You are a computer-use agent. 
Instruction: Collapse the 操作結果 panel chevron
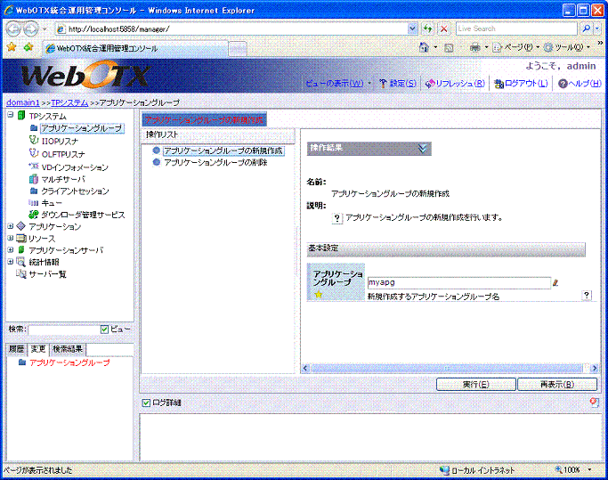point(423,149)
